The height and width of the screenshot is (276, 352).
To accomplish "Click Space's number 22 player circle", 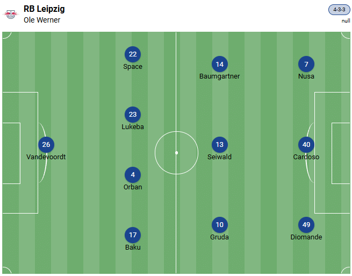I will [133, 54].
